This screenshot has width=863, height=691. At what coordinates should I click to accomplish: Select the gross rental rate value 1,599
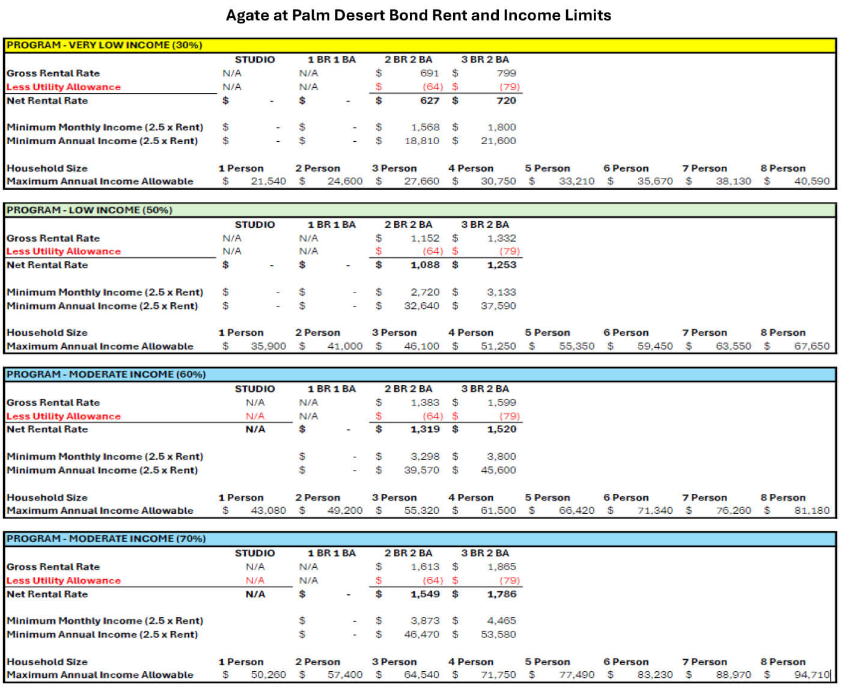[501, 403]
